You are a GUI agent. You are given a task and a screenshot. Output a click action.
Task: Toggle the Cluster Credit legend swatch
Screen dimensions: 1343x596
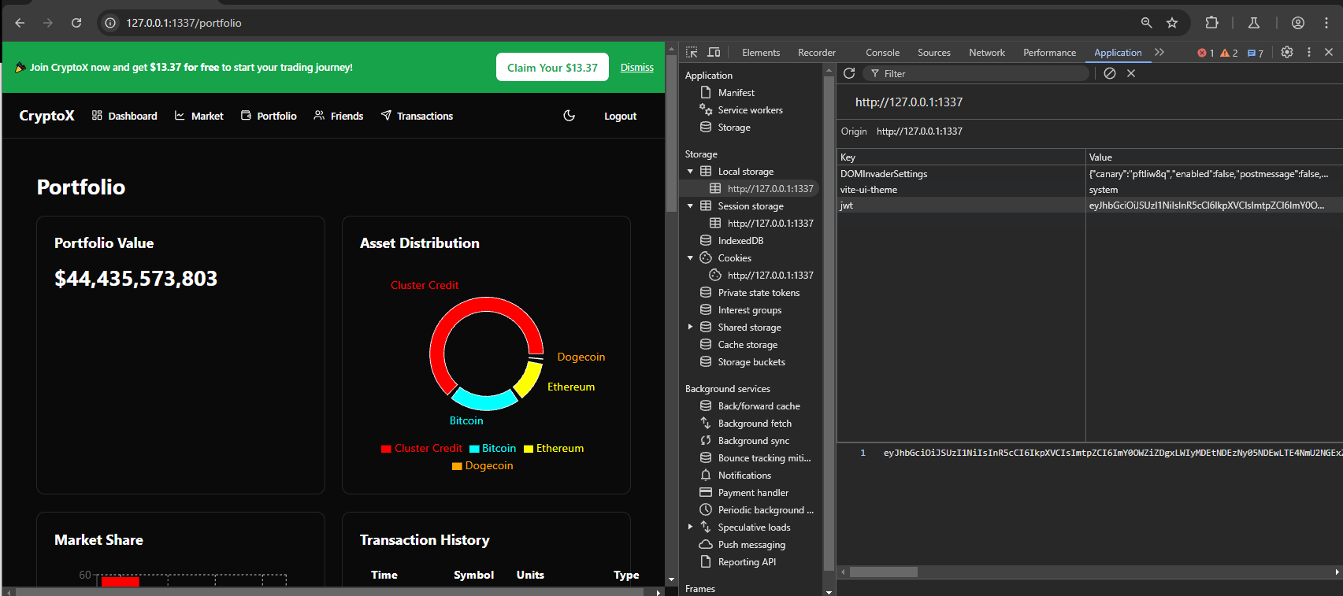tap(386, 449)
